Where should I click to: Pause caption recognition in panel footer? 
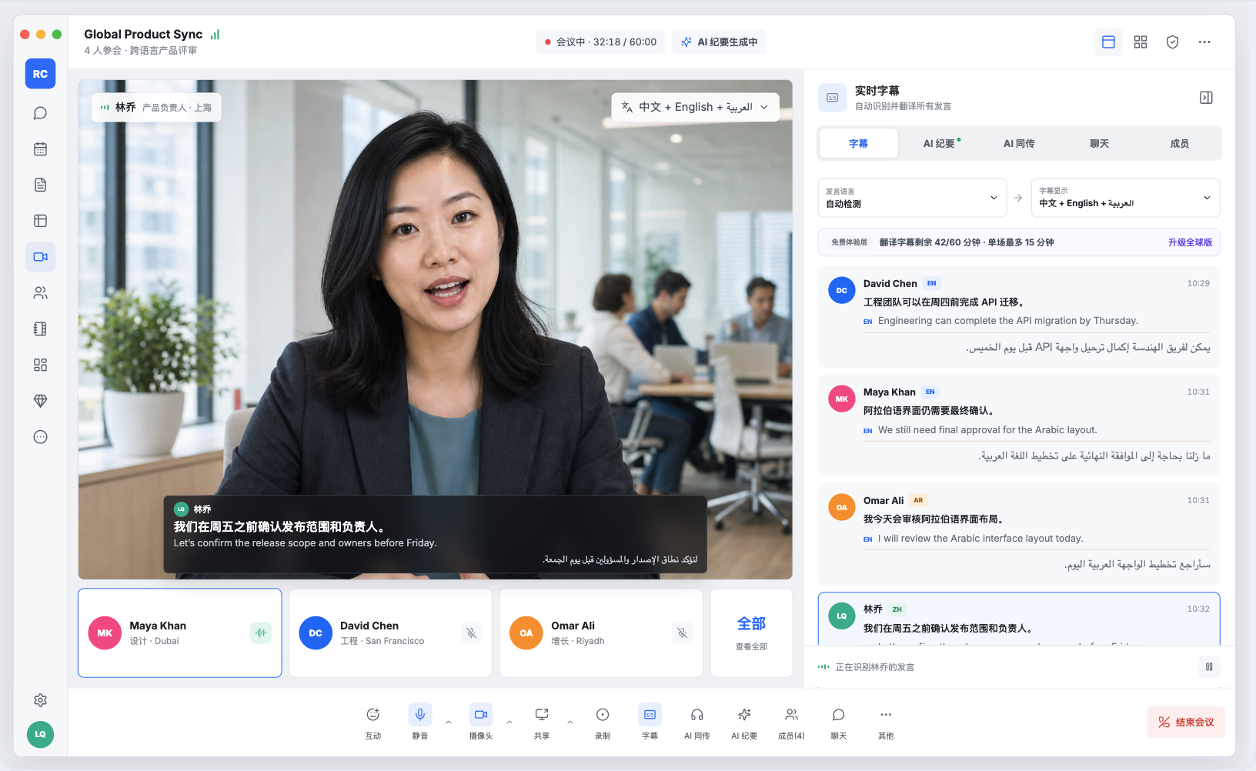tap(1209, 667)
